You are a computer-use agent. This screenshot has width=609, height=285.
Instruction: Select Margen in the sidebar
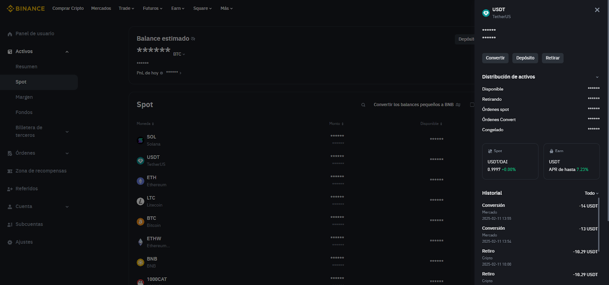pyautogui.click(x=24, y=97)
